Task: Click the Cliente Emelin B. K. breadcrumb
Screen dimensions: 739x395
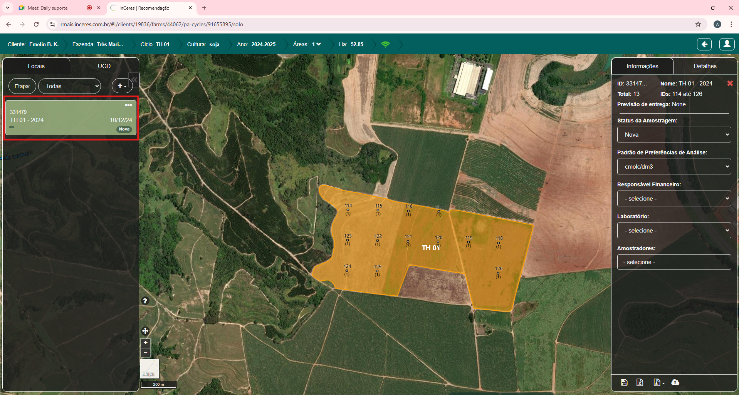Action: [33, 44]
